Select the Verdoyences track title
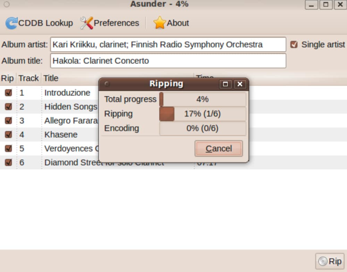Image resolution: width=347 pixels, height=272 pixels. pyautogui.click(x=71, y=148)
